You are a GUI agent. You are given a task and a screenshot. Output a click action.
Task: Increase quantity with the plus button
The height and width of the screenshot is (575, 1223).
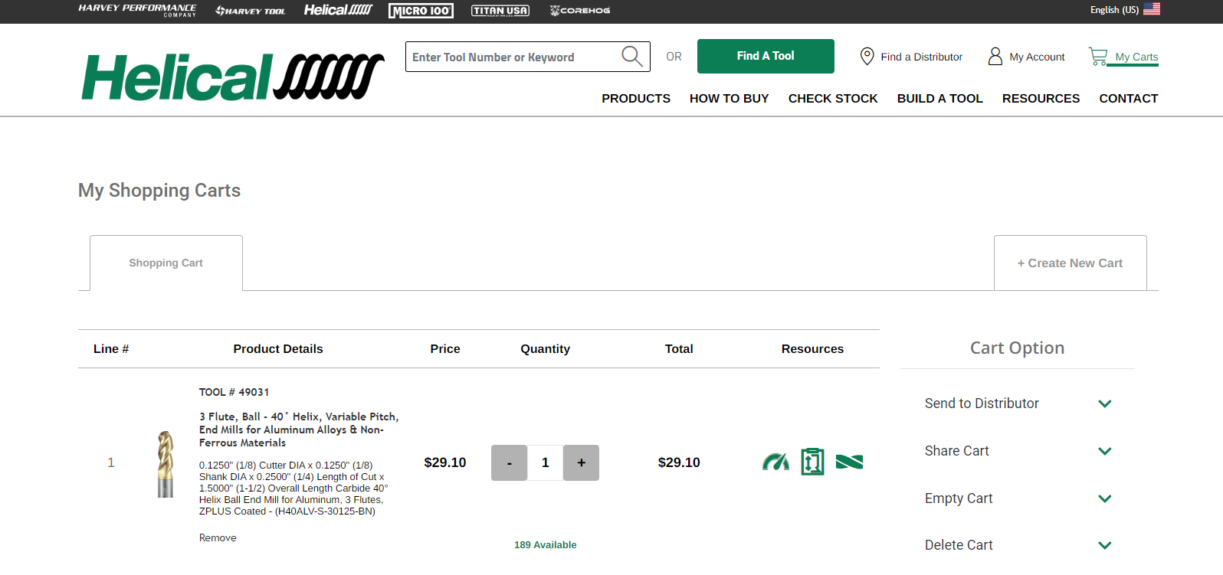click(x=581, y=462)
